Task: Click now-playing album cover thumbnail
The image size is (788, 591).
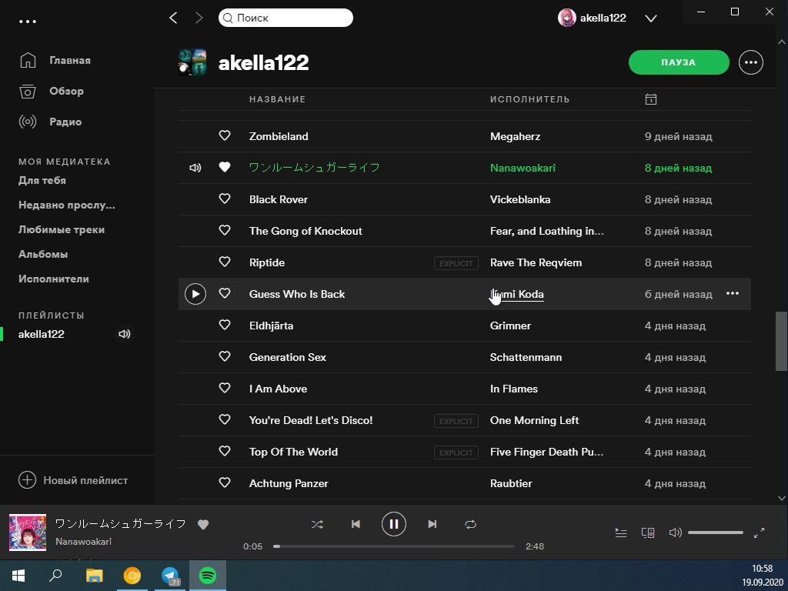Action: click(28, 533)
